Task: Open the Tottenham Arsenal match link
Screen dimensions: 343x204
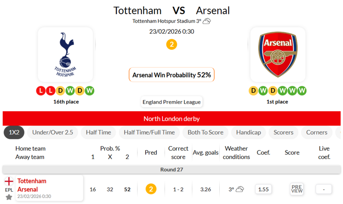Action: tap(32, 185)
